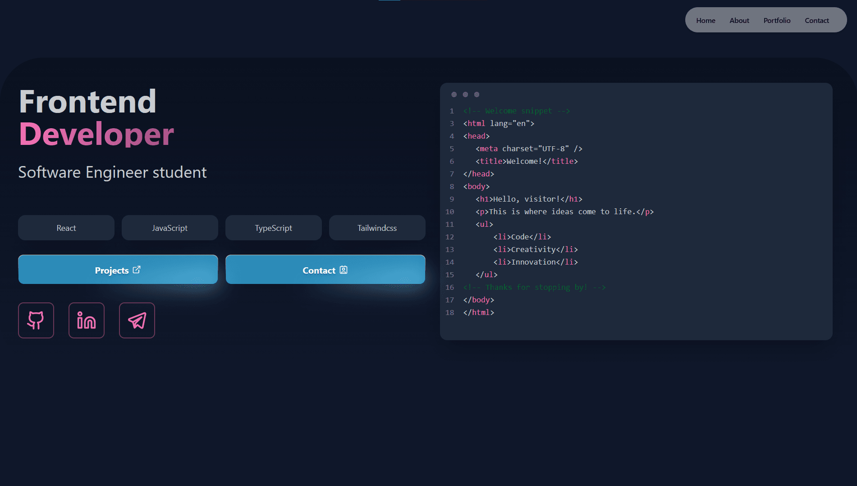Select Contact in the top navigation bar
The image size is (857, 486).
(x=816, y=20)
